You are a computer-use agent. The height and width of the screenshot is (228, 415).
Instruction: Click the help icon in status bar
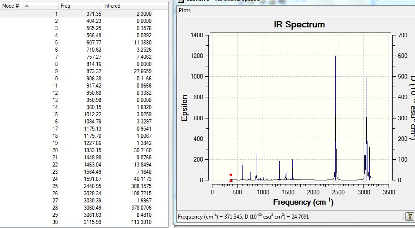[410, 216]
